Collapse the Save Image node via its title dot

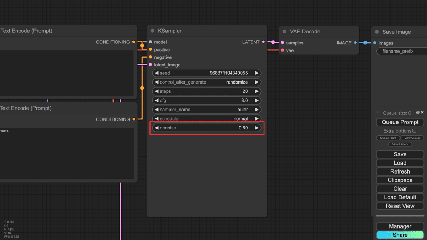[x=376, y=32]
